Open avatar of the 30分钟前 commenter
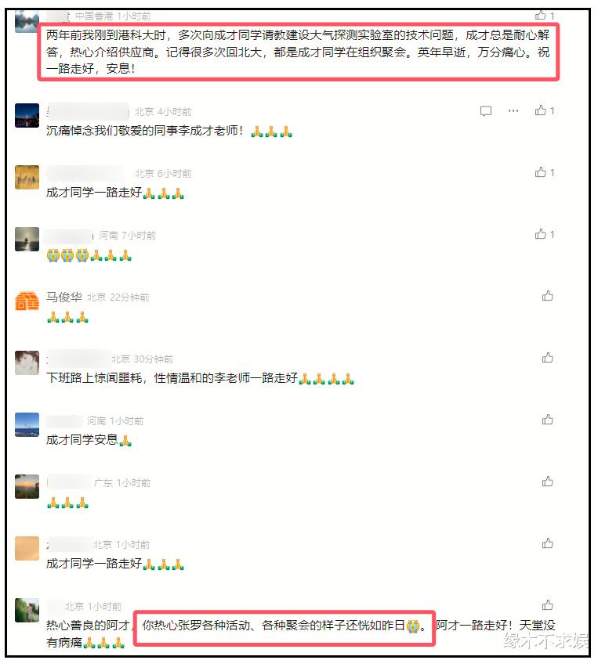Image resolution: width=598 pixels, height=660 pixels. [27, 362]
